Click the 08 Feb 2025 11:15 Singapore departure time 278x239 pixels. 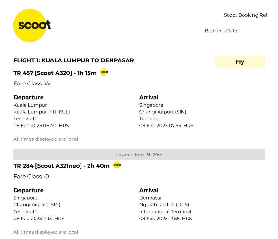tap(39, 219)
